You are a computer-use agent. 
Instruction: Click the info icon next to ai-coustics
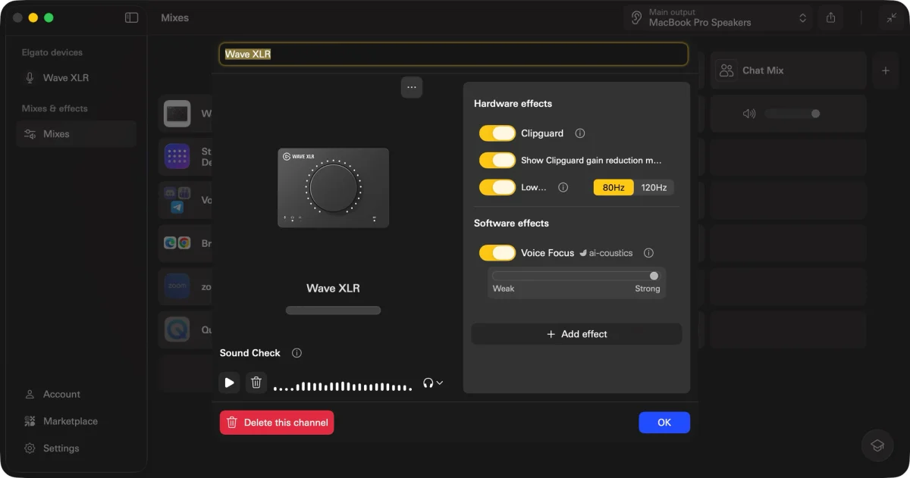pyautogui.click(x=648, y=253)
